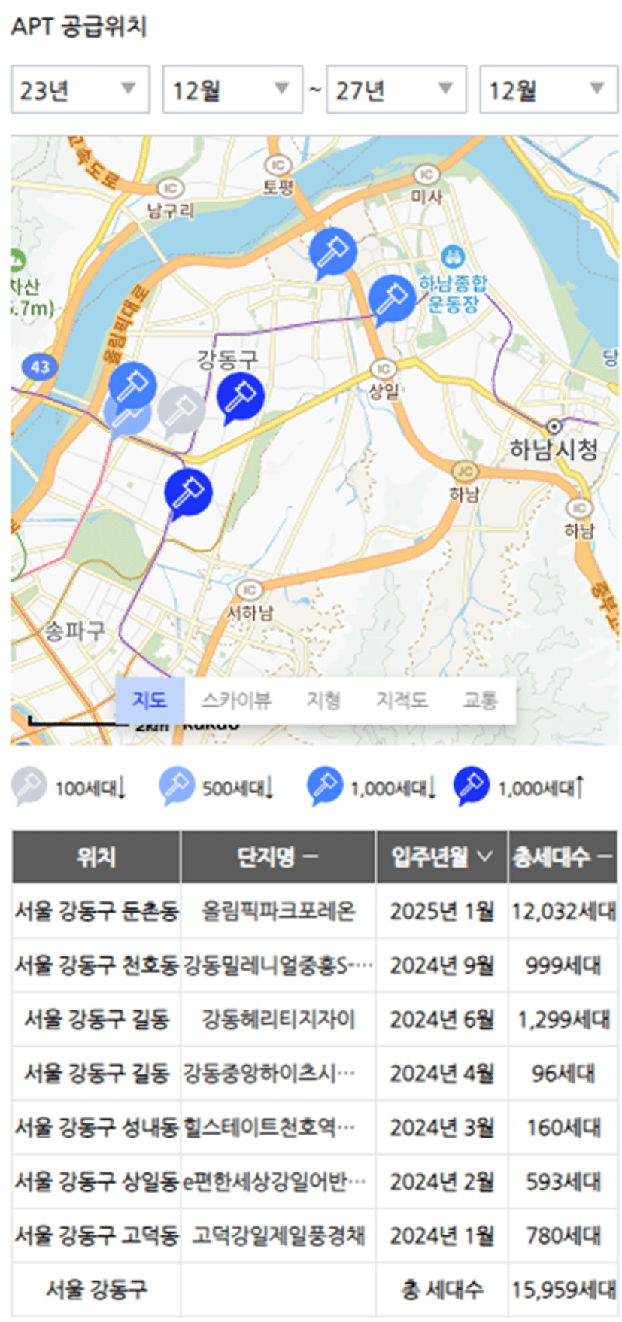Screen dimensions: 622x1322
Task: Click the 12,032세대 cell
Action: tap(563, 911)
